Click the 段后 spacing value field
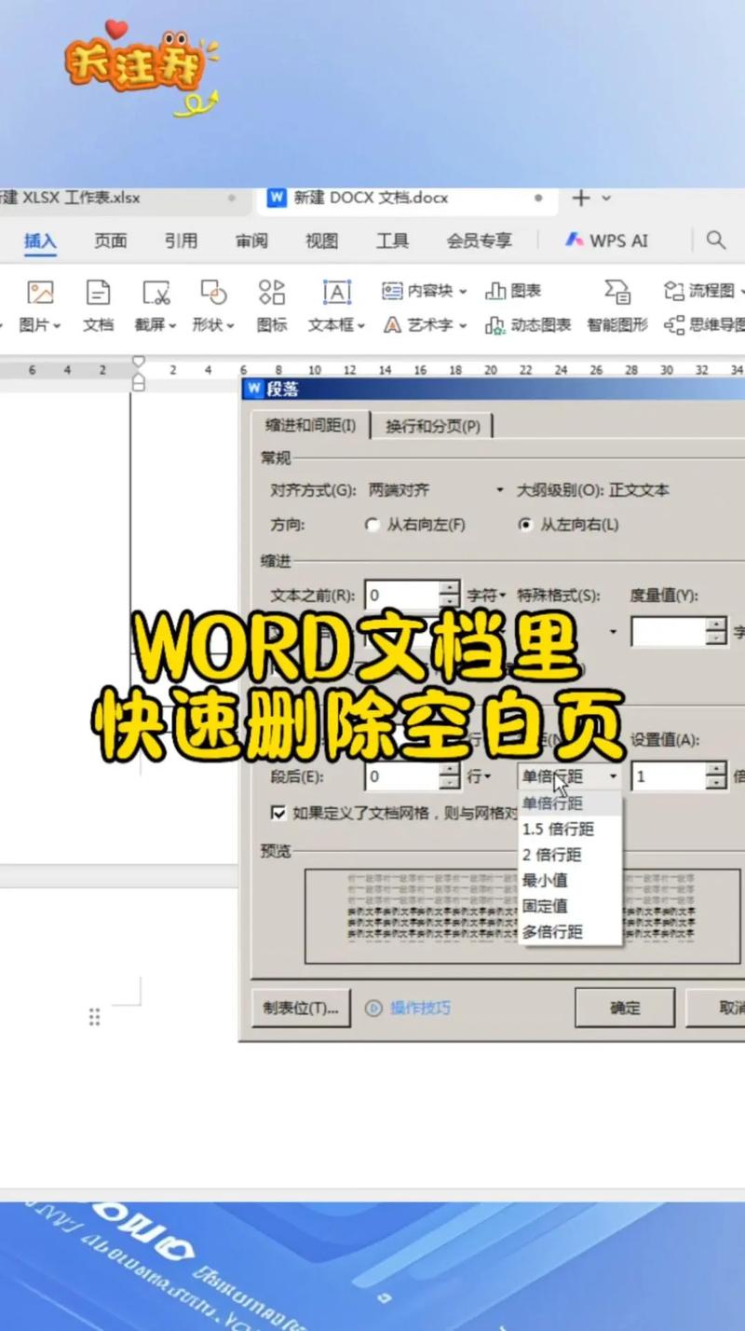The height and width of the screenshot is (1331, 745). coord(401,775)
